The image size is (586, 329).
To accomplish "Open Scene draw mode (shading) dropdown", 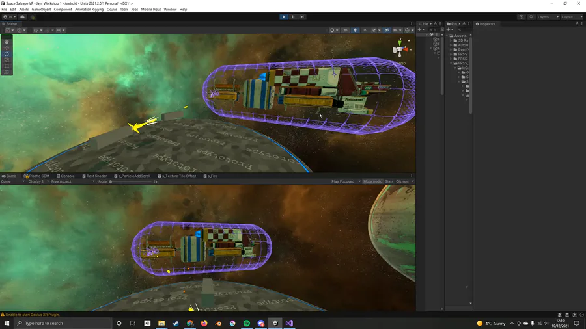I will coord(333,30).
